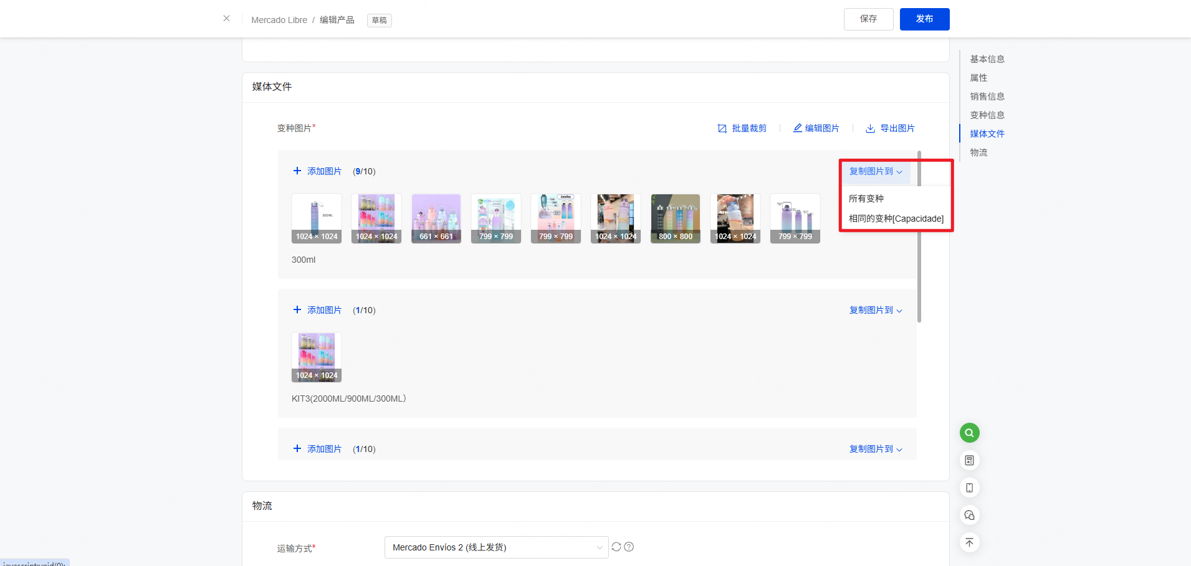Expand 复制图片到 in the third variant section
Viewport: 1191px width, 566px height.
click(876, 449)
